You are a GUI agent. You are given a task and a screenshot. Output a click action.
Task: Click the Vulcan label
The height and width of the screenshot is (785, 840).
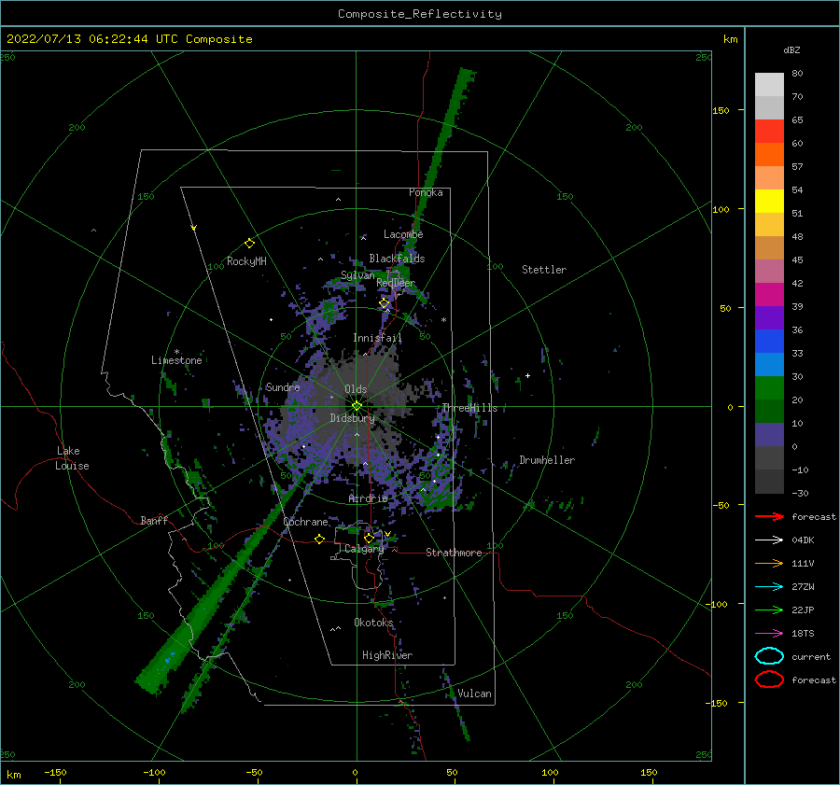click(475, 694)
